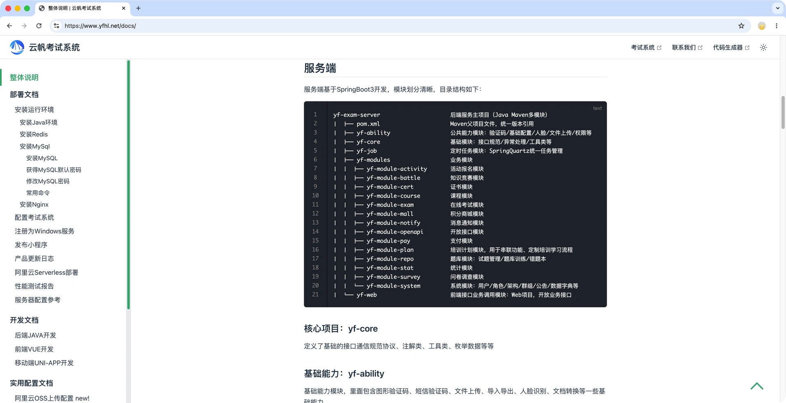Click the browser forward arrow
Image resolution: width=786 pixels, height=403 pixels.
tap(24, 26)
